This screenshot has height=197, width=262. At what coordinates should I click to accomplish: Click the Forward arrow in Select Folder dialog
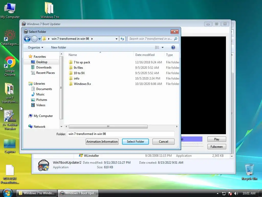pos(34,39)
